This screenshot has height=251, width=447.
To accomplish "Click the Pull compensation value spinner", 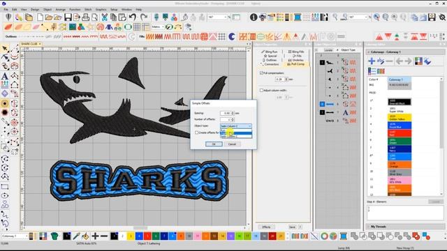I will (x=286, y=79).
